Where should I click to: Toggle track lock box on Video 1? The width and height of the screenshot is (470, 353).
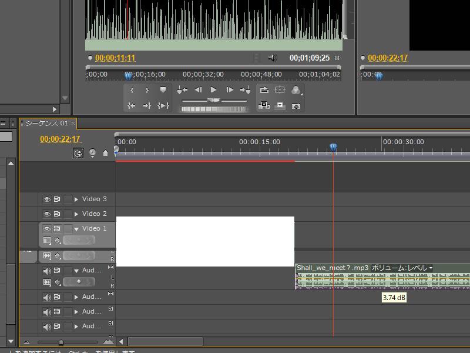coord(68,228)
